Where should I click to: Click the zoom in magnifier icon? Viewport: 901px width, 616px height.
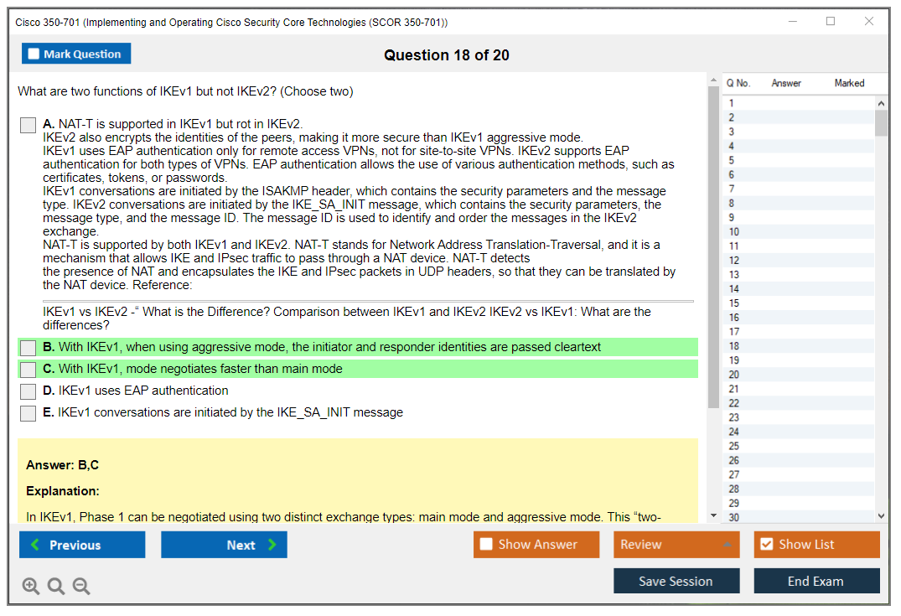30,586
